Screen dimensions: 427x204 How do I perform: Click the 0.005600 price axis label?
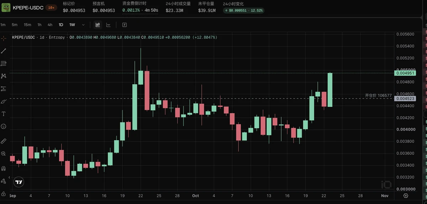click(x=405, y=34)
